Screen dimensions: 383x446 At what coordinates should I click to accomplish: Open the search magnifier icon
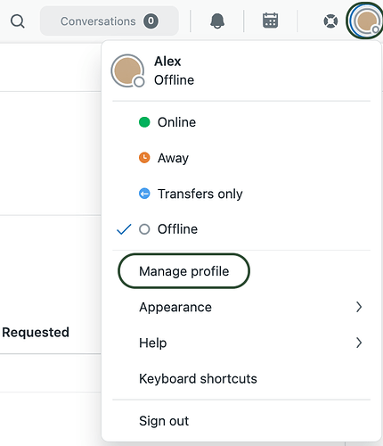[x=18, y=21]
